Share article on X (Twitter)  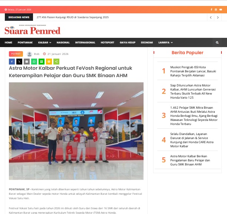click(19, 62)
